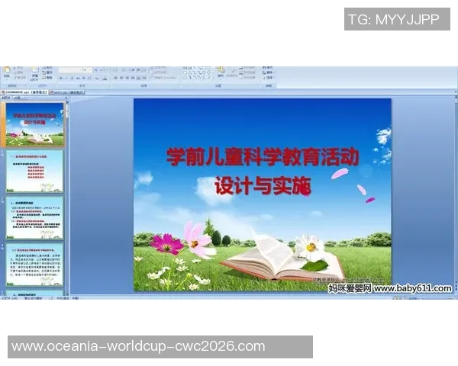
Task: Center the paragraph text
Action: point(121,79)
